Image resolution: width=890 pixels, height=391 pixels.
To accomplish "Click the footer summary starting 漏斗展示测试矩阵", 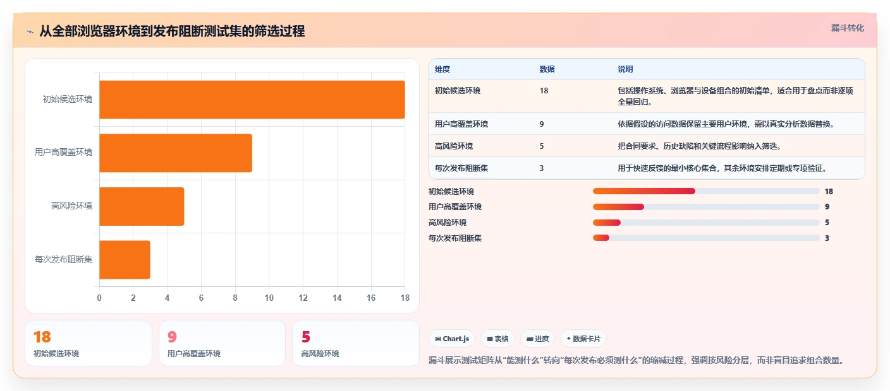I will (637, 361).
